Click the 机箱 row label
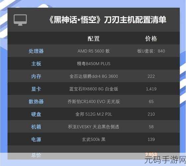Image resolution: width=186 pixels, height=166 pixels. click(x=36, y=127)
